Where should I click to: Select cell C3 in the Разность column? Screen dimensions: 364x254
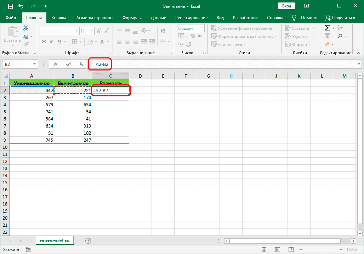click(110, 97)
